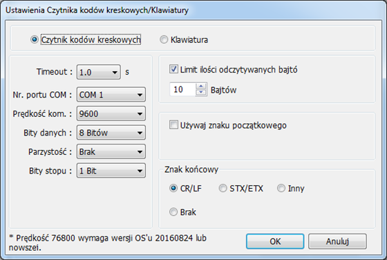Click the Anuluj button

pos(337,241)
